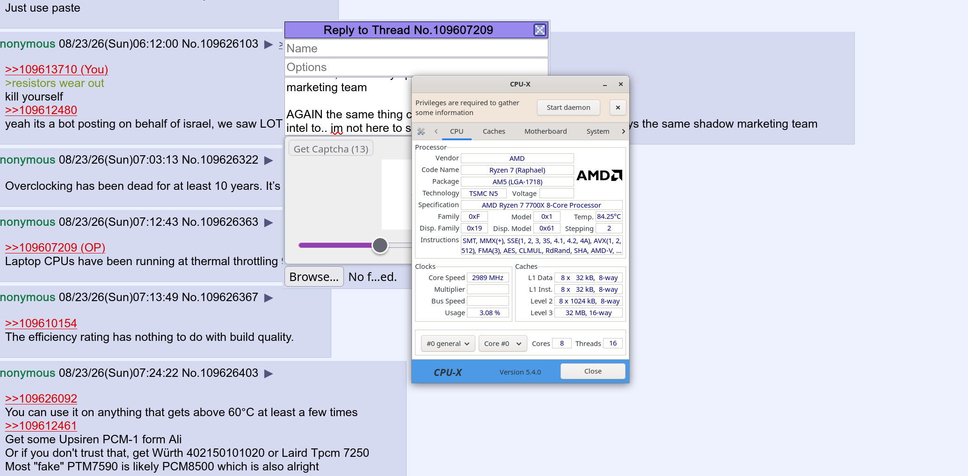Viewport: 968px width, 476px height.
Task: Expand the Core #0 dropdown
Action: tap(502, 344)
